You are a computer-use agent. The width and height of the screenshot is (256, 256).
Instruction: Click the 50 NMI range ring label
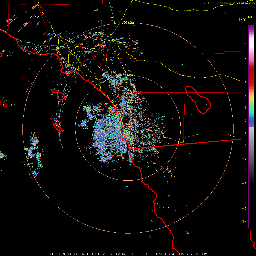click(128, 75)
